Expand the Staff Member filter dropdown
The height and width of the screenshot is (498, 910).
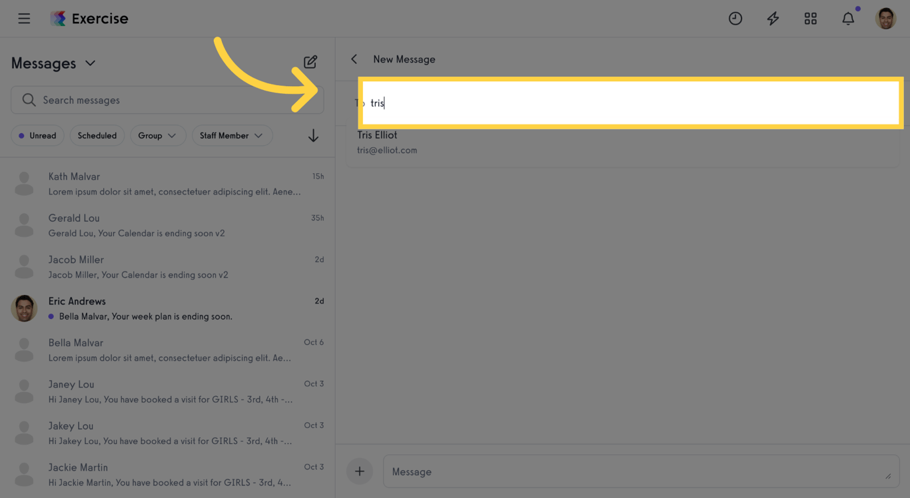231,136
